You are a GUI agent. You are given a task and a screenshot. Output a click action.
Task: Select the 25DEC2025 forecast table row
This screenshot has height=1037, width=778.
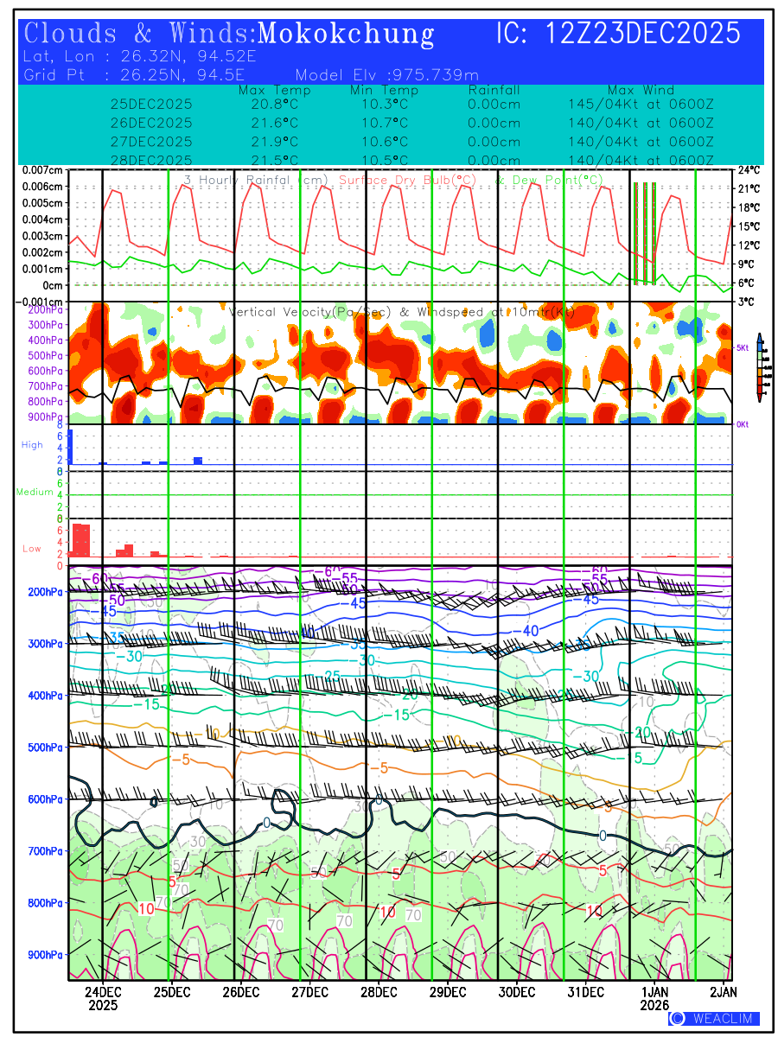411,104
